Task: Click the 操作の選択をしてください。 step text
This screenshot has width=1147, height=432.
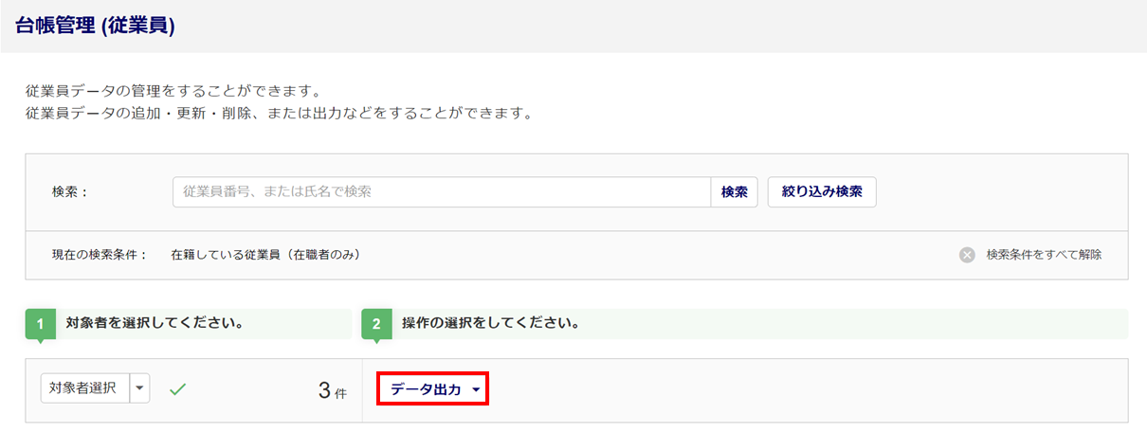Action: pyautogui.click(x=491, y=323)
